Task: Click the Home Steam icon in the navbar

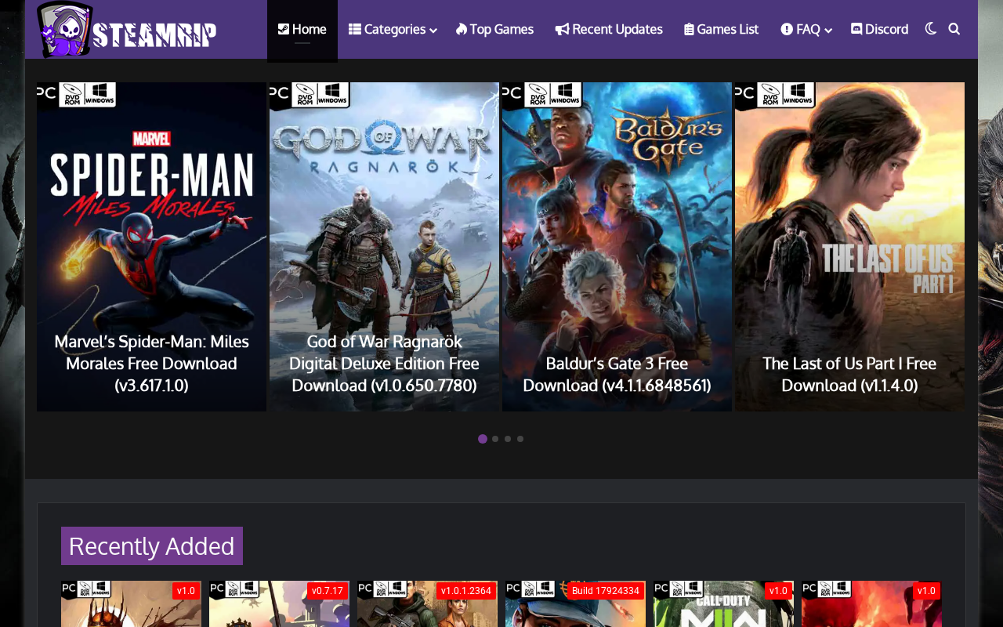Action: [284, 29]
